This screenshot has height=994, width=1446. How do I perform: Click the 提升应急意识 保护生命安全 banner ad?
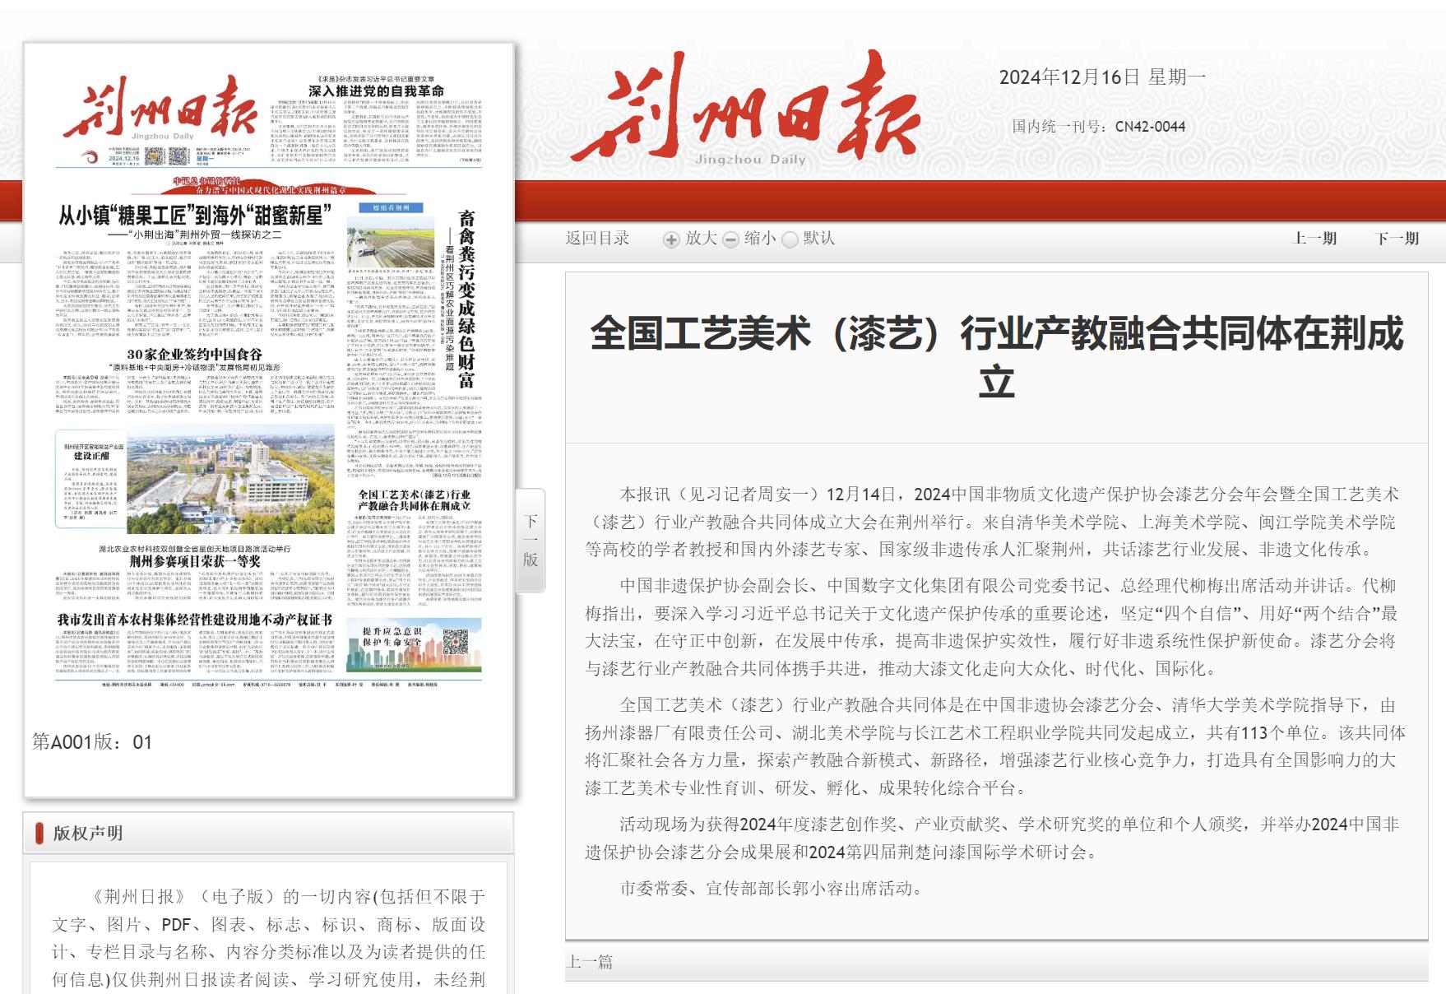414,645
